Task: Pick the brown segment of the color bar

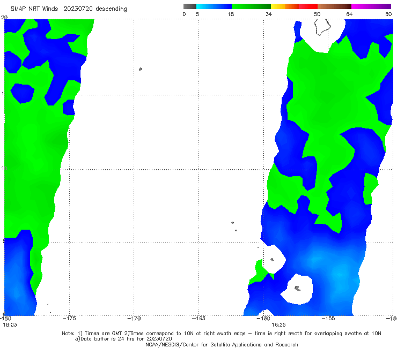Action: point(334,6)
